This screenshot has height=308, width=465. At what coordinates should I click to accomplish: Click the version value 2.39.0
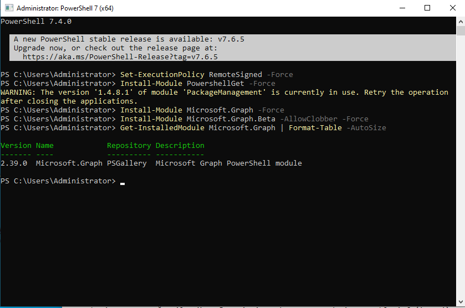click(x=14, y=163)
